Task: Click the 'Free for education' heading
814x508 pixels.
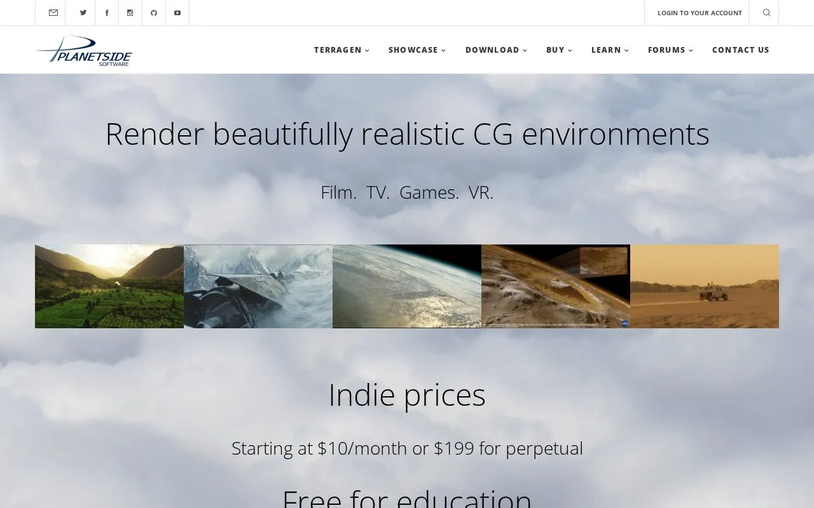Action: [x=407, y=497]
